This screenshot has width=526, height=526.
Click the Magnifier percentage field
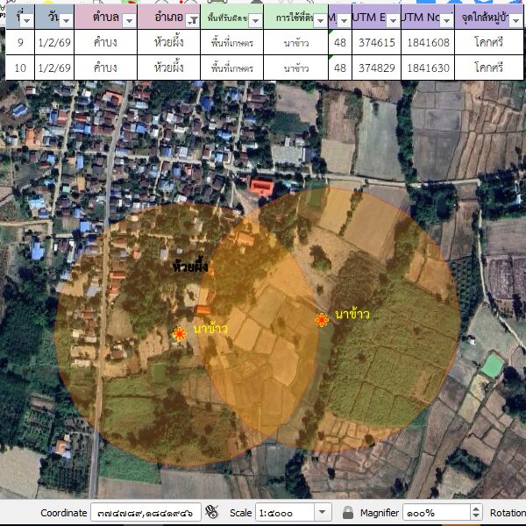(434, 512)
